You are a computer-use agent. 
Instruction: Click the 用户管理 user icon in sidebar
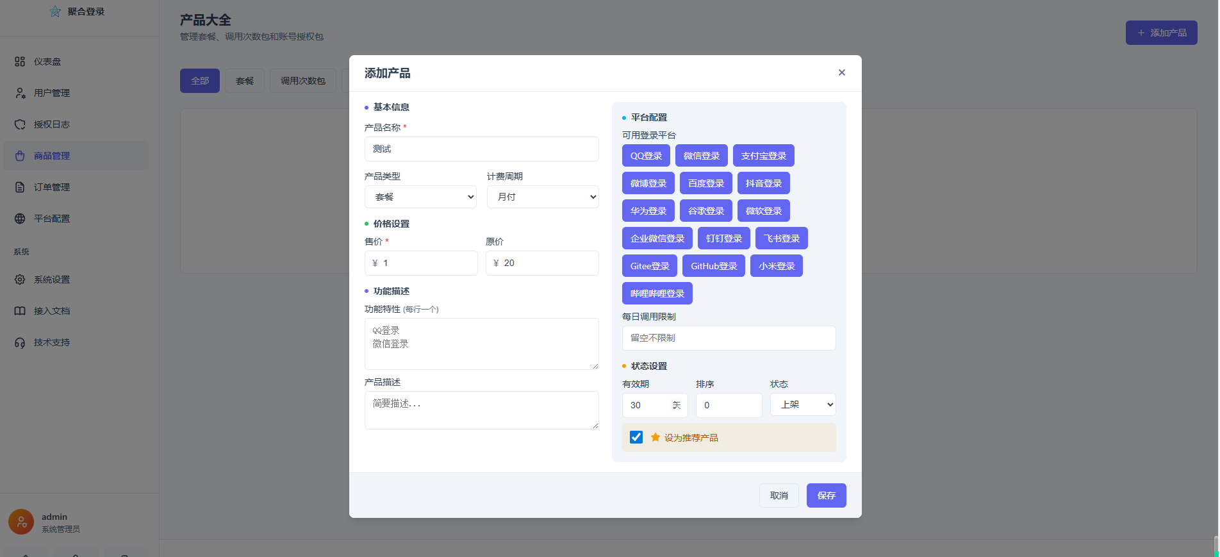(20, 93)
